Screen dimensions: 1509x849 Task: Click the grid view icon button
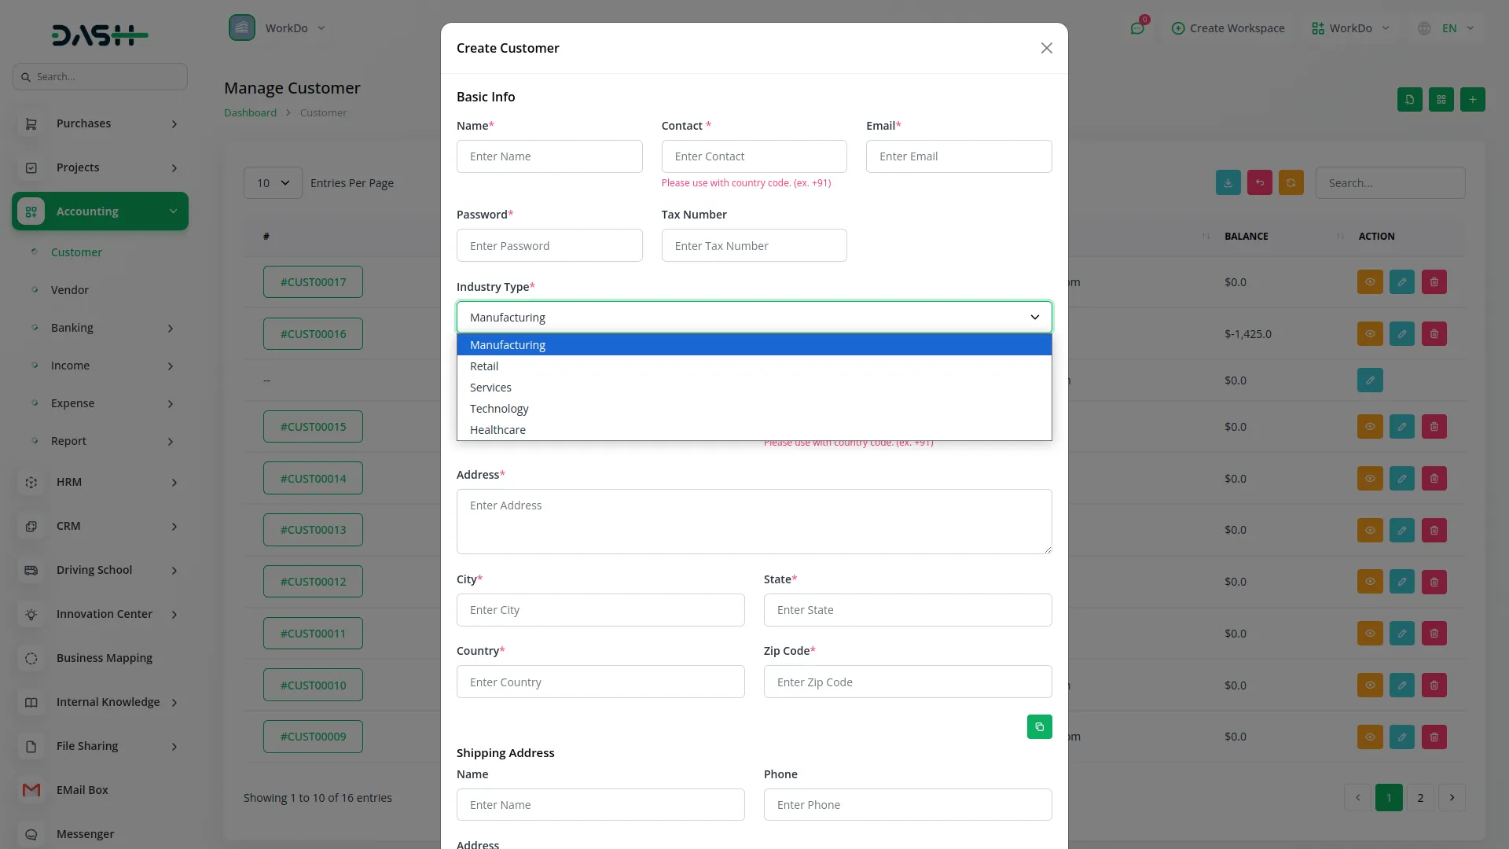coord(1441,99)
